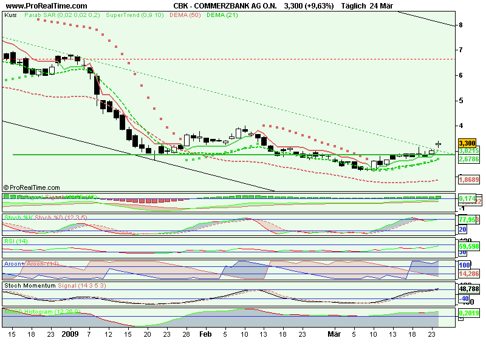Click the red 1,8689 price axis tag
Image resolution: width=486 pixels, height=364 pixels.
[468, 180]
